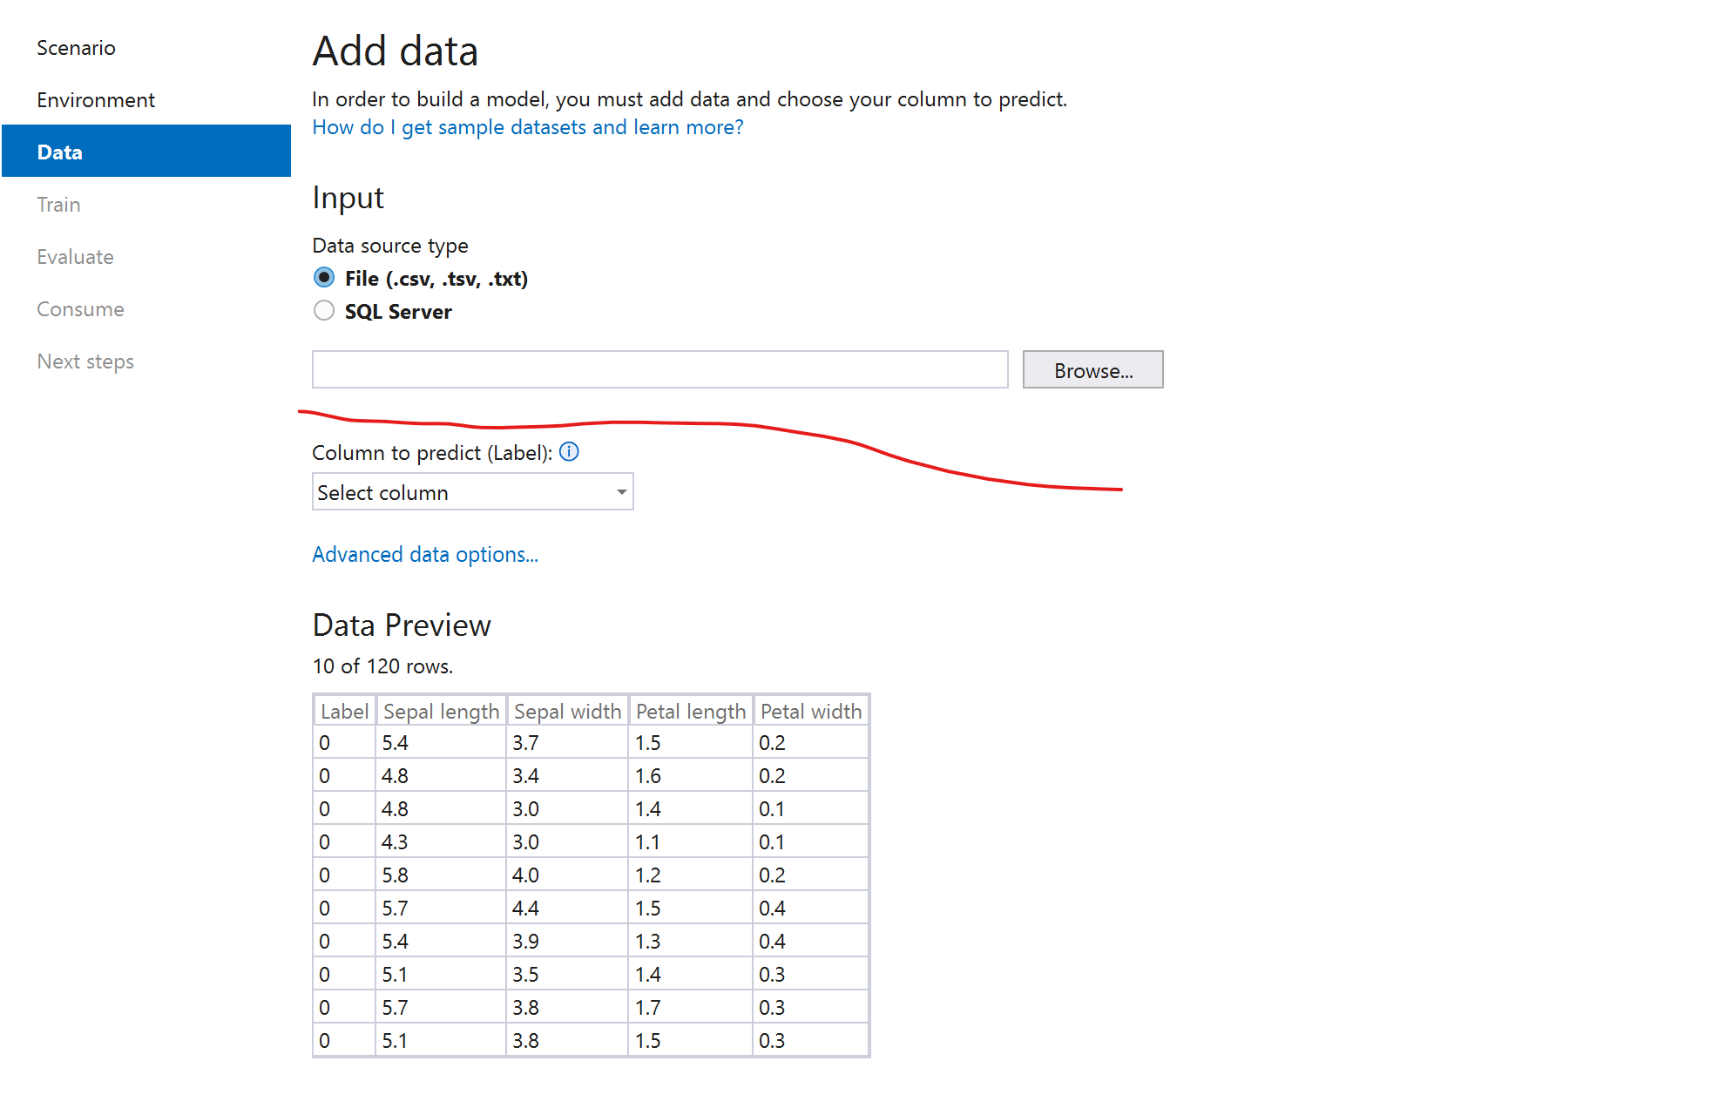
Task: Expand the column to predict selector
Action: pyautogui.click(x=472, y=491)
